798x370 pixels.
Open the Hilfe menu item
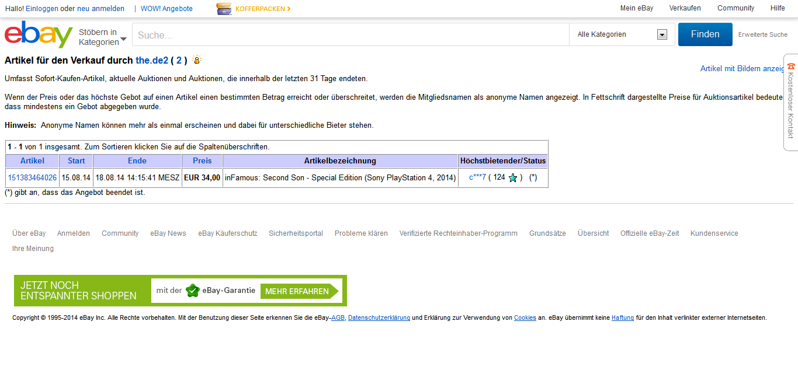tap(778, 8)
